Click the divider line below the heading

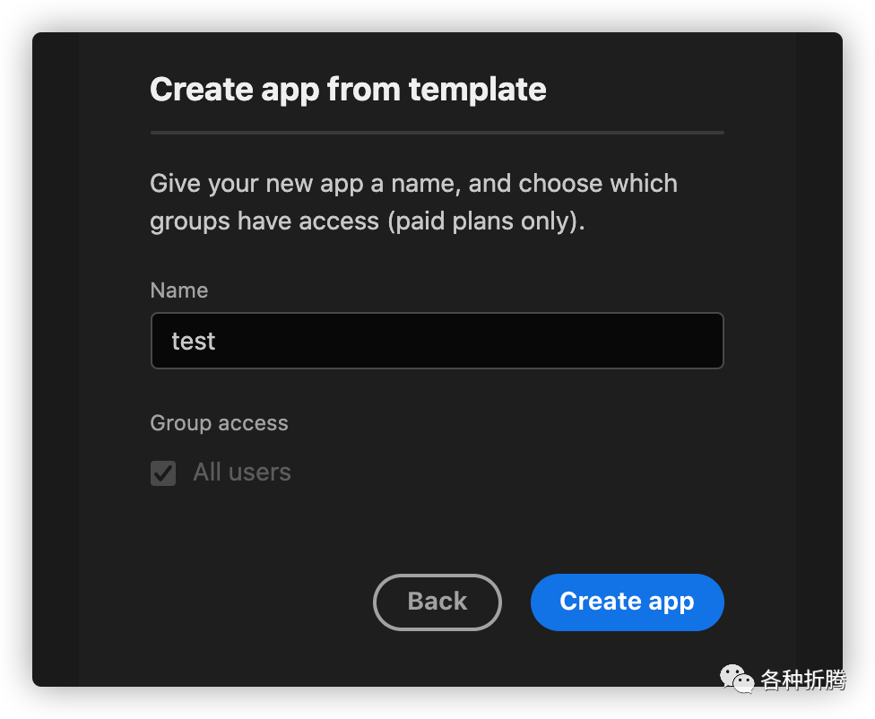point(437,133)
